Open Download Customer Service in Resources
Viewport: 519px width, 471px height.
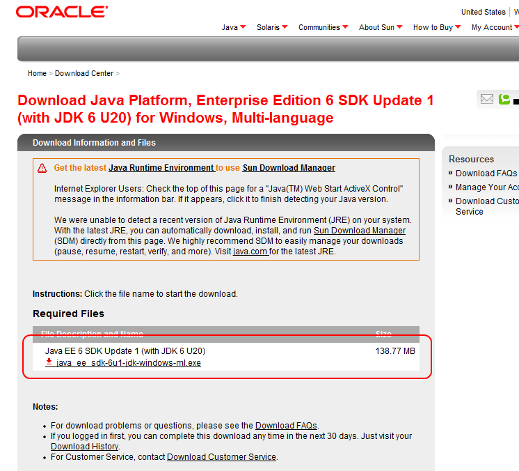(487, 206)
